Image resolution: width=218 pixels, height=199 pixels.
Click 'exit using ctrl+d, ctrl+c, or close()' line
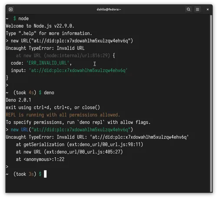pyautogui.click(x=53, y=108)
